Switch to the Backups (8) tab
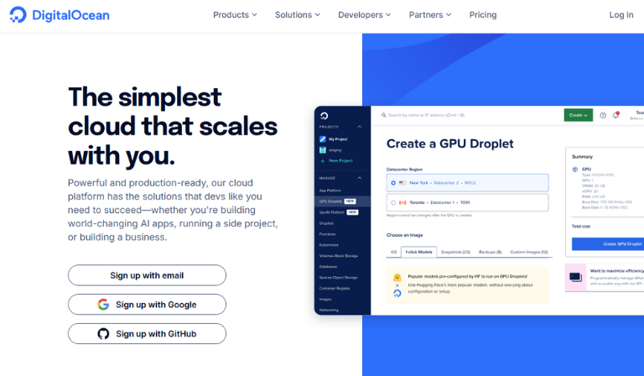Screen dimensions: 644x376 (490, 252)
